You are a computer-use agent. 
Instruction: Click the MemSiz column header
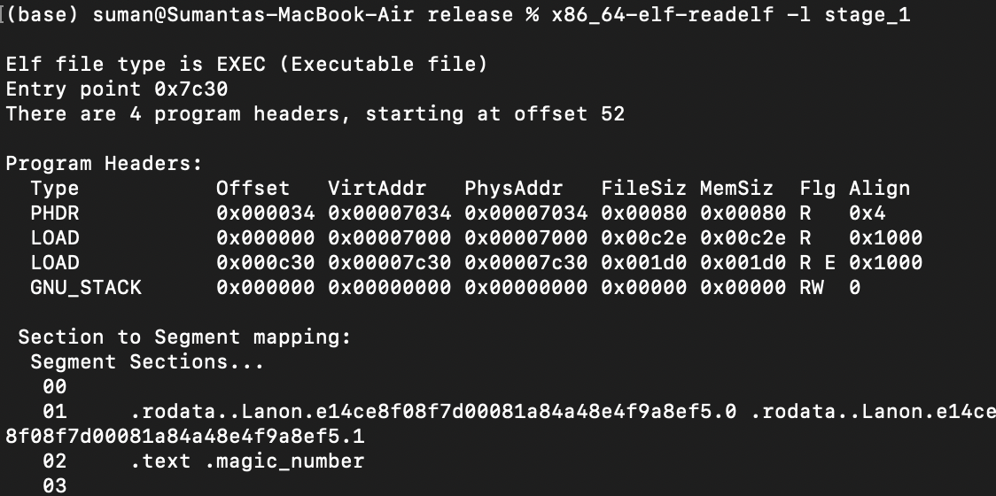[736, 189]
